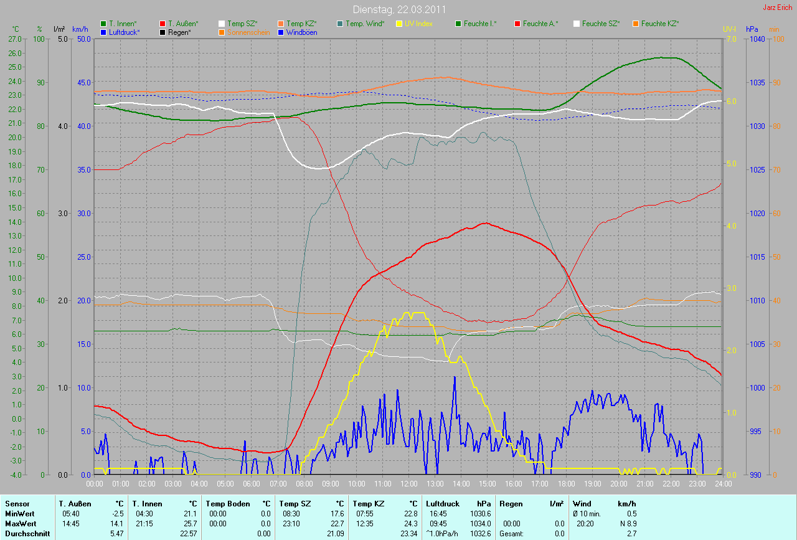Click the black swatch beside Regen*

pos(163,32)
